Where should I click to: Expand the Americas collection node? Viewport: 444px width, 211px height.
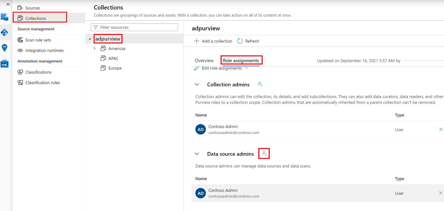point(95,49)
